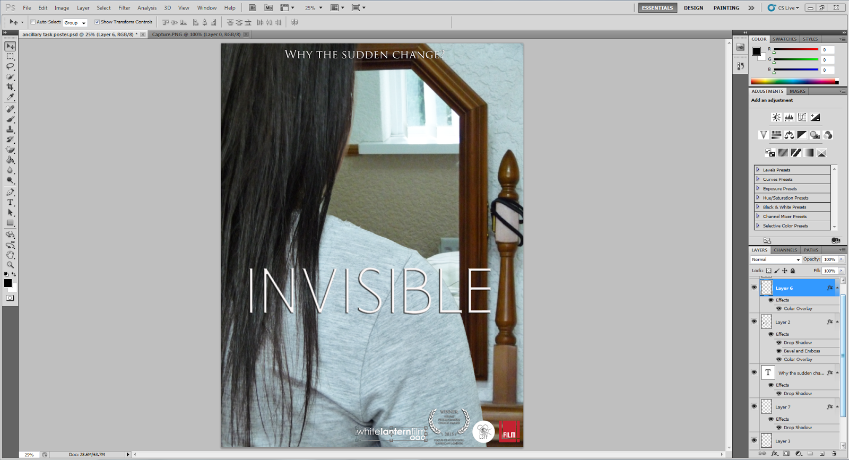Switch to the Painting workspace
This screenshot has height=460, width=849.
tap(726, 8)
